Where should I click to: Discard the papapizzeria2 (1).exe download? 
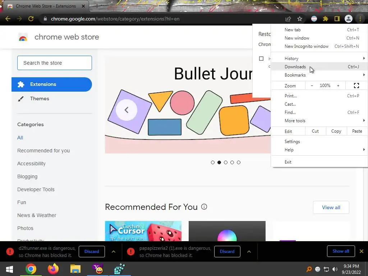227,252
